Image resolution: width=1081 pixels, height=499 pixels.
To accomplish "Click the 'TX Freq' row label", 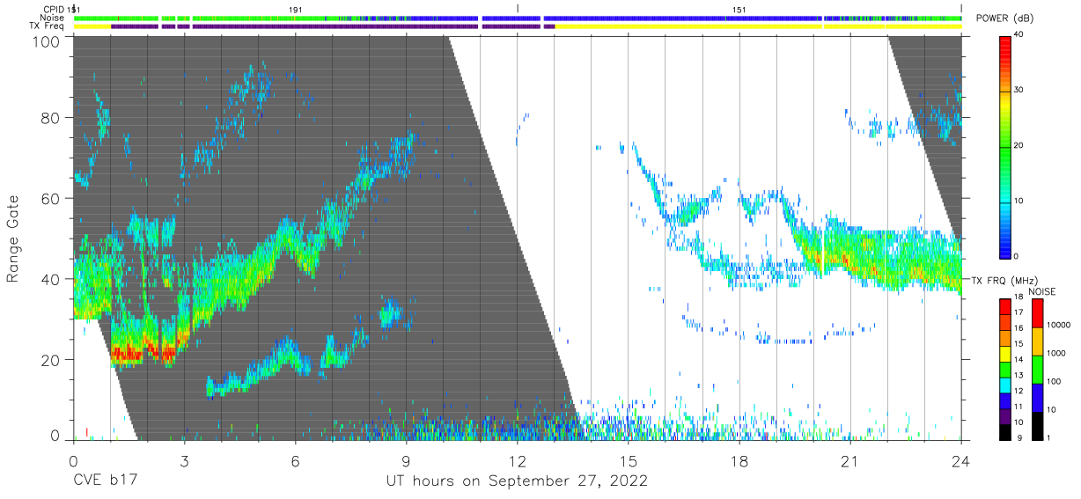I will [x=48, y=26].
